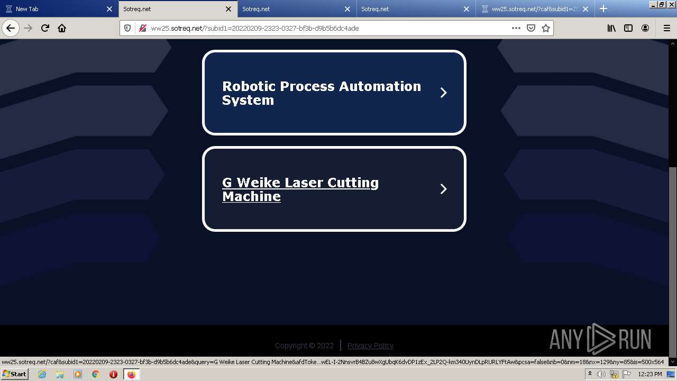Open page actions three-dot menu
Screen dimensions: 677x381
516,28
